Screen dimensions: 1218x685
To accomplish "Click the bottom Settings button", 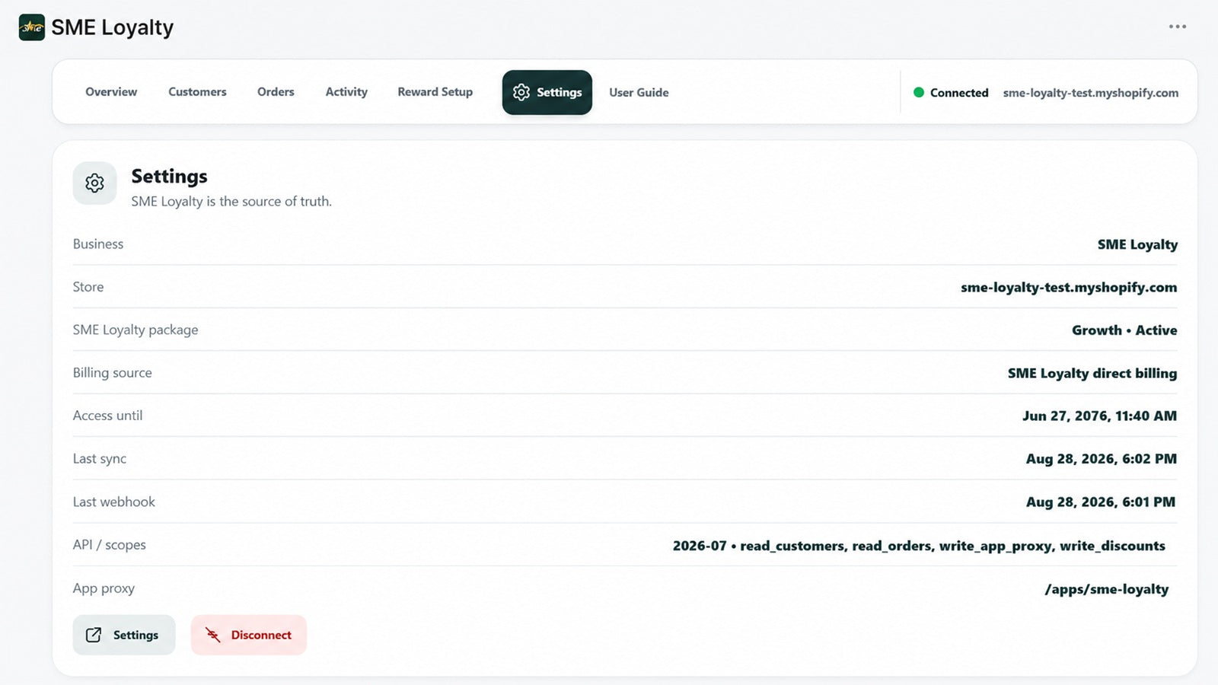I will 124,635.
